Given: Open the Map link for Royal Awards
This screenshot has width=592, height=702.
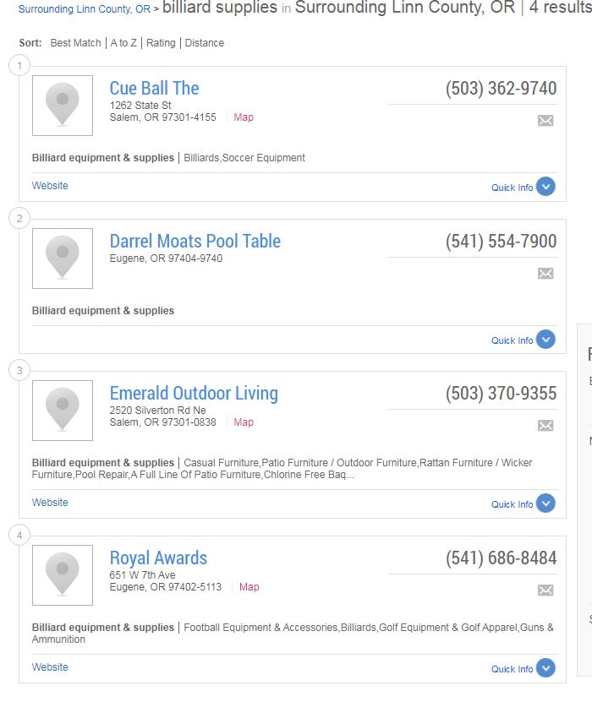Looking at the screenshot, I should click(249, 587).
